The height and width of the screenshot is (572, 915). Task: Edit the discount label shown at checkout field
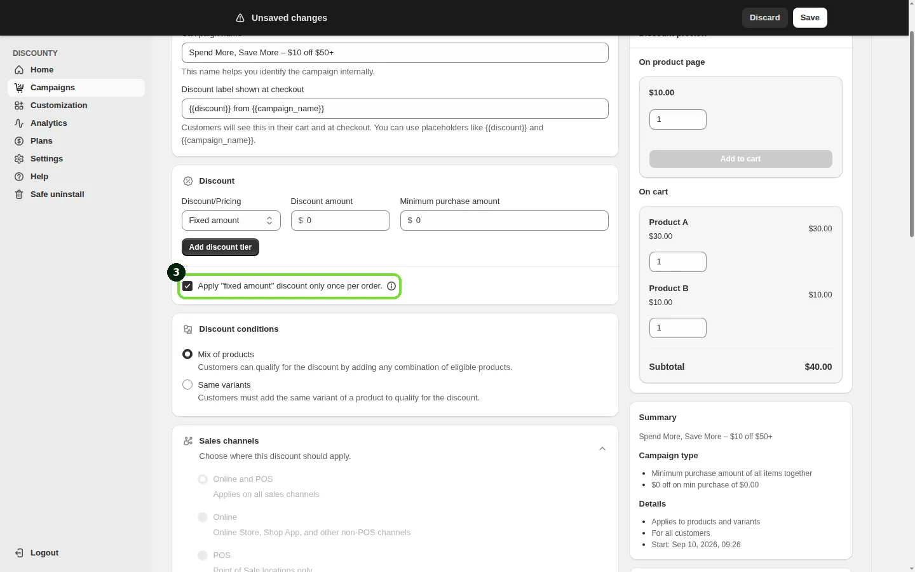[x=395, y=109]
